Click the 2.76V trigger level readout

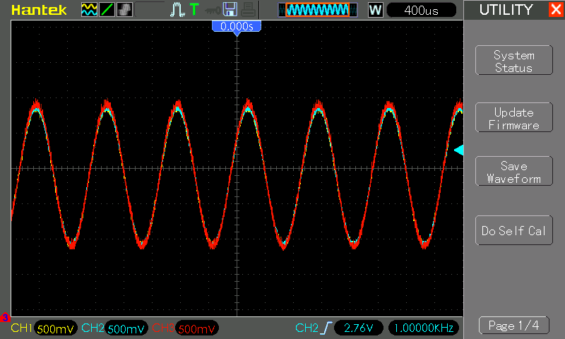(359, 328)
